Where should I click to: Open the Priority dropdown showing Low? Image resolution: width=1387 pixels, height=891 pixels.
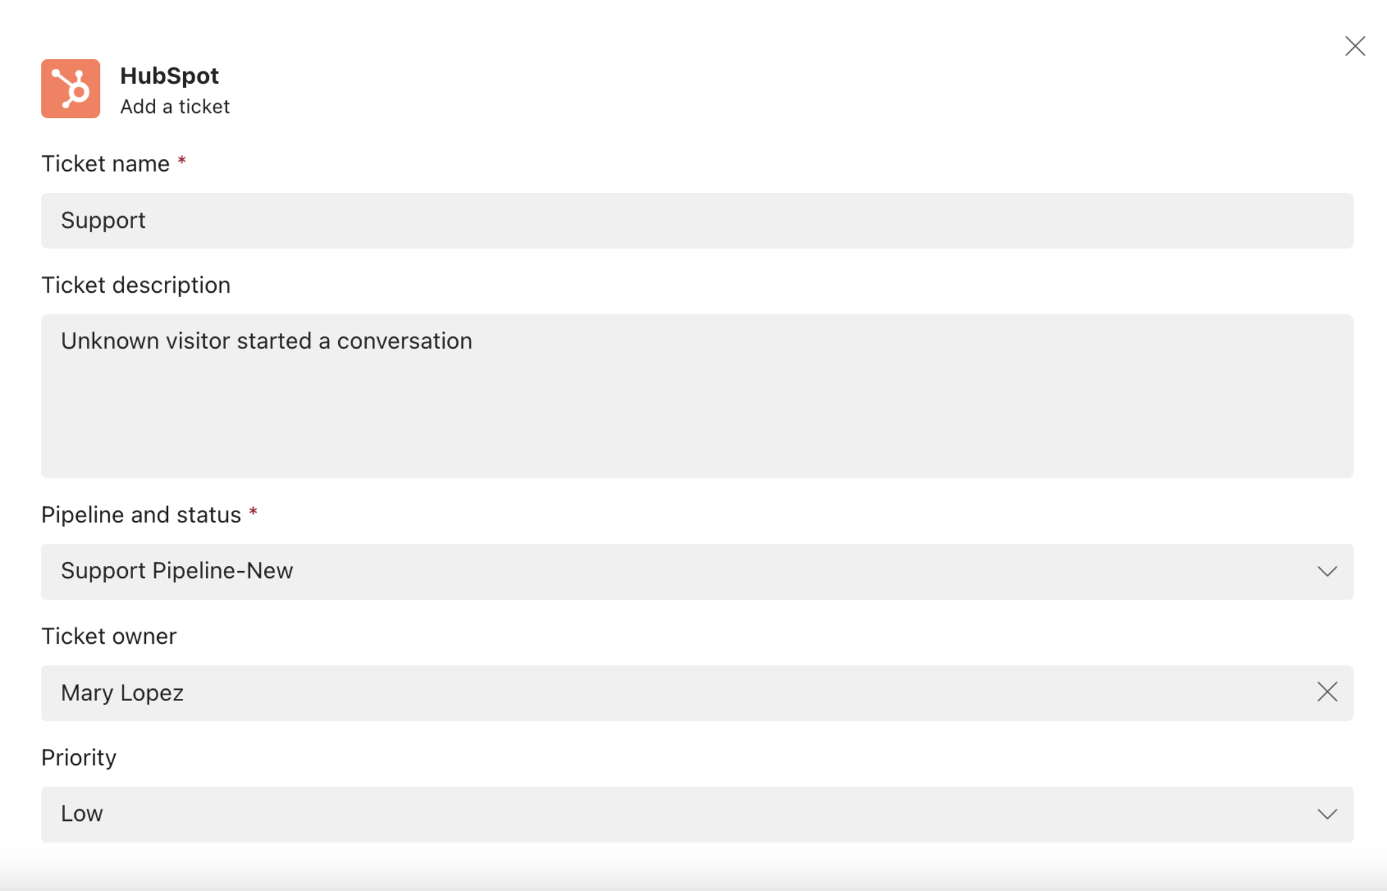coord(694,813)
